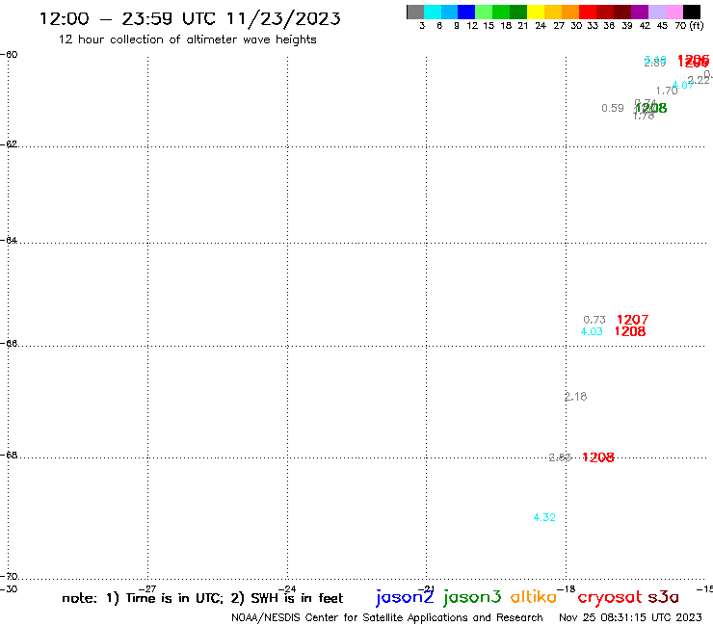The height and width of the screenshot is (626, 713).
Task: Click the cyan wave height value '4.32'
Action: pyautogui.click(x=544, y=517)
